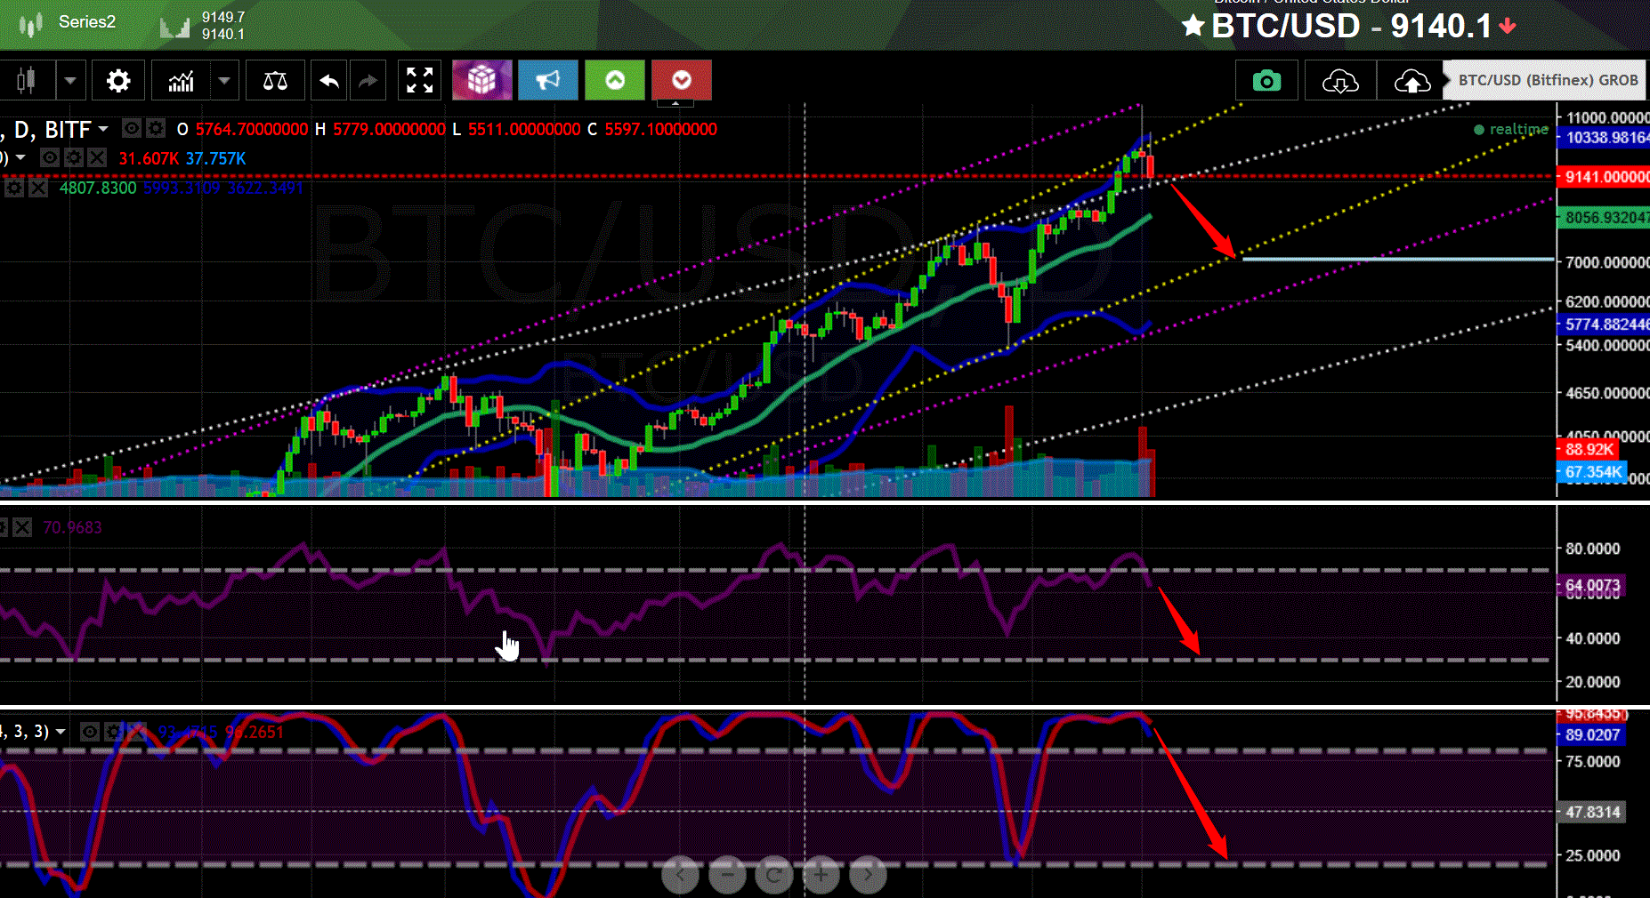Toggle visibility eye of main series

(x=132, y=129)
